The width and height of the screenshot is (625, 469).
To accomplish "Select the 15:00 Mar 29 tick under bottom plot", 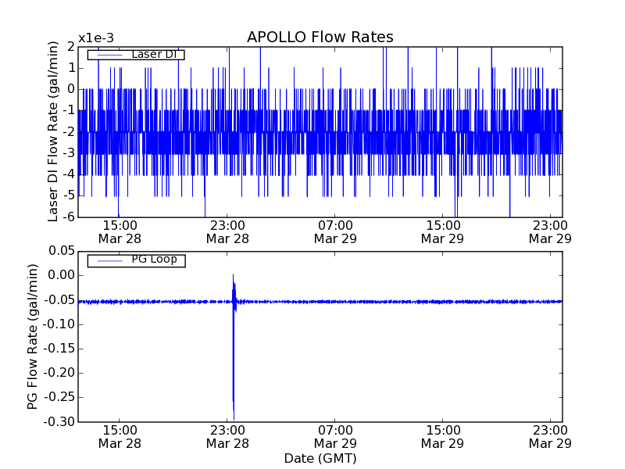I will pyautogui.click(x=443, y=436).
